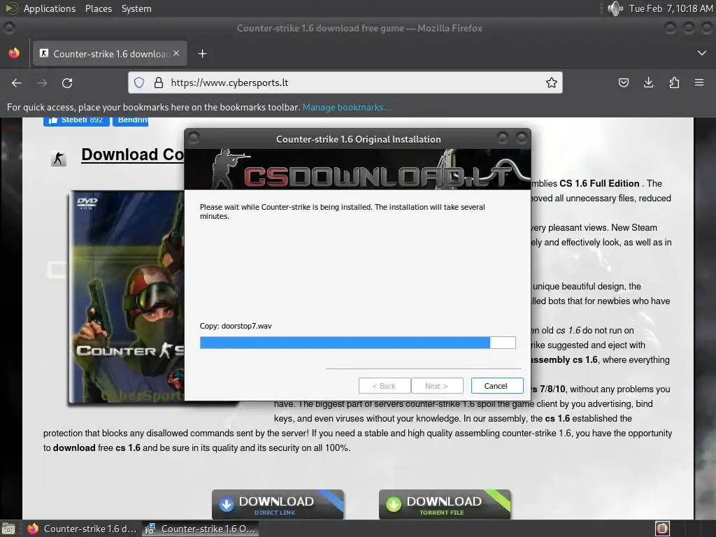Switch to installer window in taskbar
Screen dimensions: 716x537
[200, 529]
